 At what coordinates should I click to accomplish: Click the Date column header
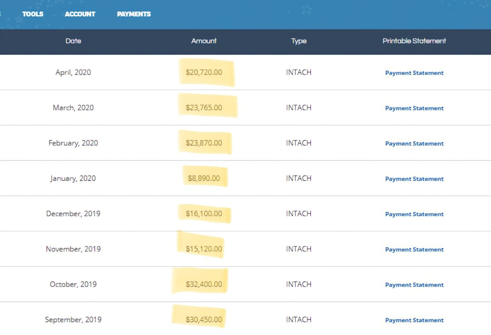73,41
